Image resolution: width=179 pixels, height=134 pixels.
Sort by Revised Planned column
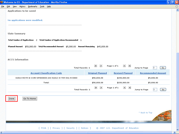(123, 73)
